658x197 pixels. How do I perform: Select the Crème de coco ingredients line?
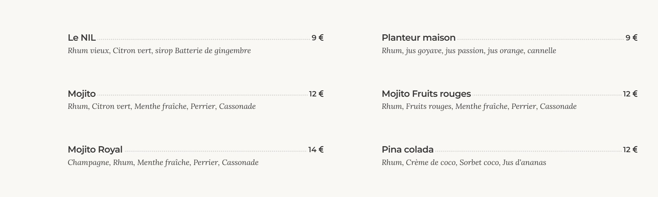pyautogui.click(x=464, y=162)
